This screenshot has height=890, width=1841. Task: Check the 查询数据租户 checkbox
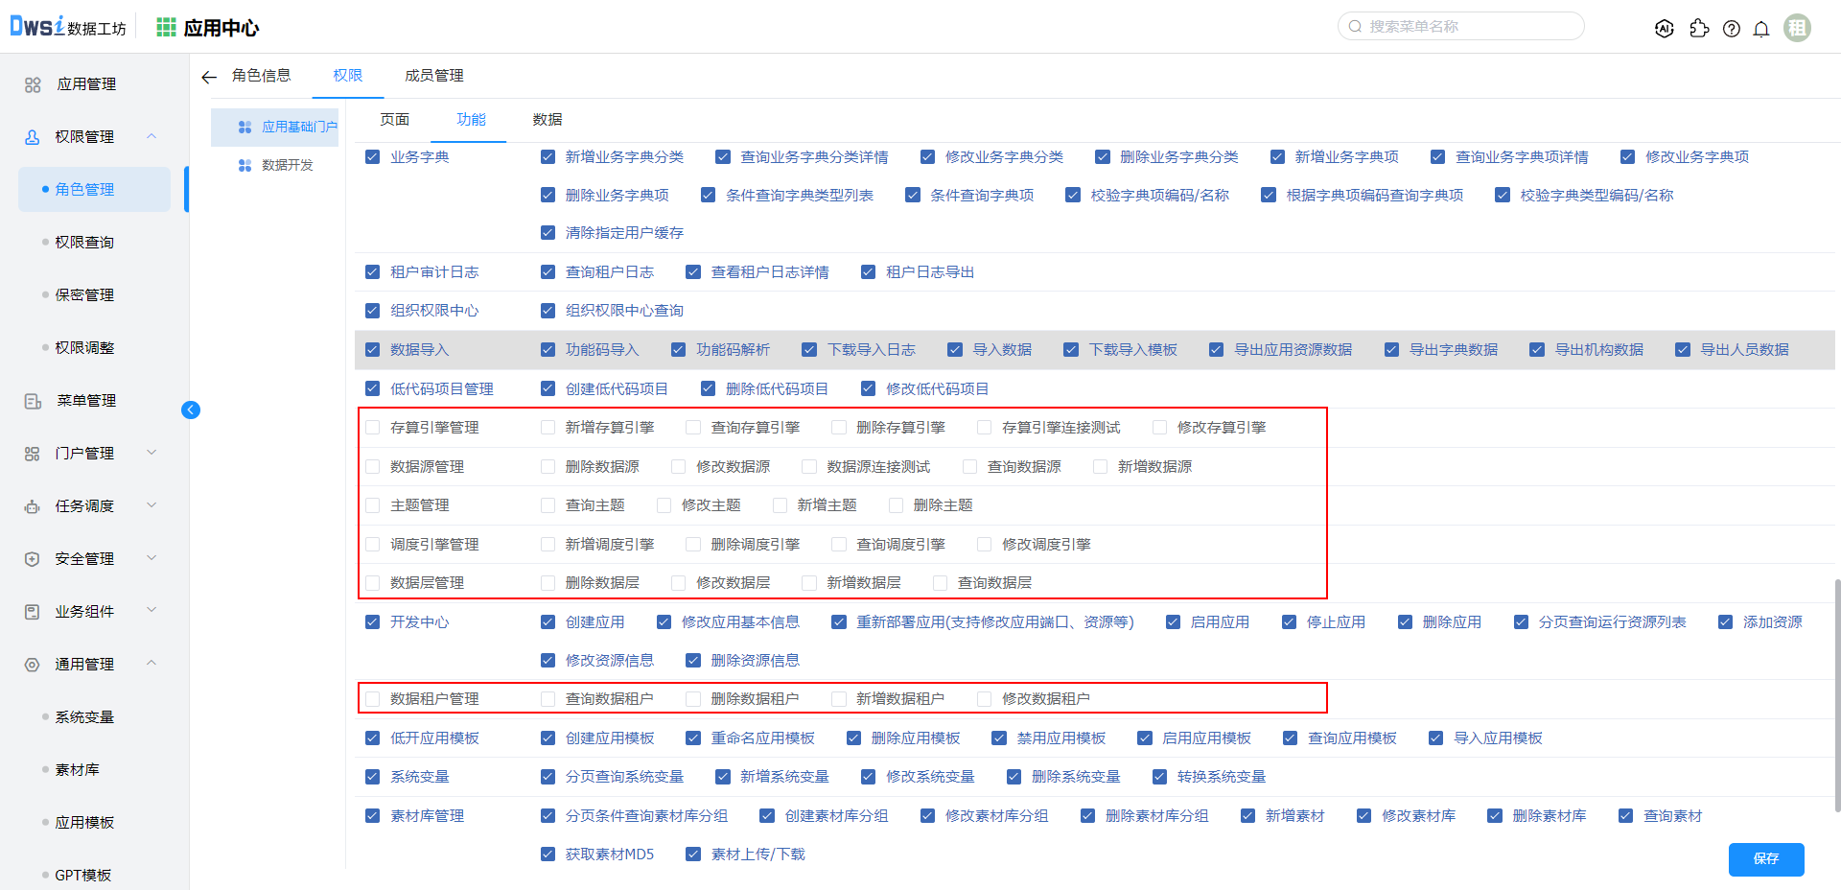[548, 699]
